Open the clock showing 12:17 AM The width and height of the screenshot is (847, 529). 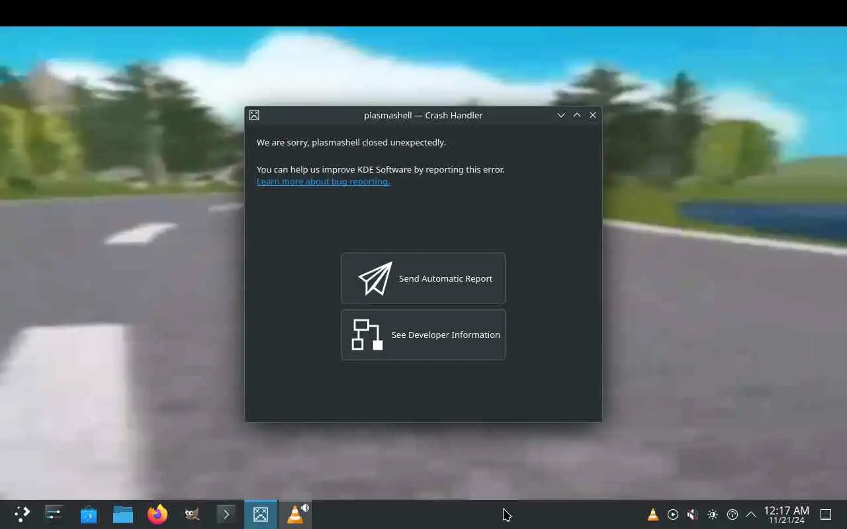tap(786, 514)
